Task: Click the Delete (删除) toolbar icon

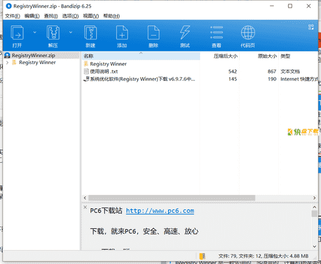Action: (154, 33)
